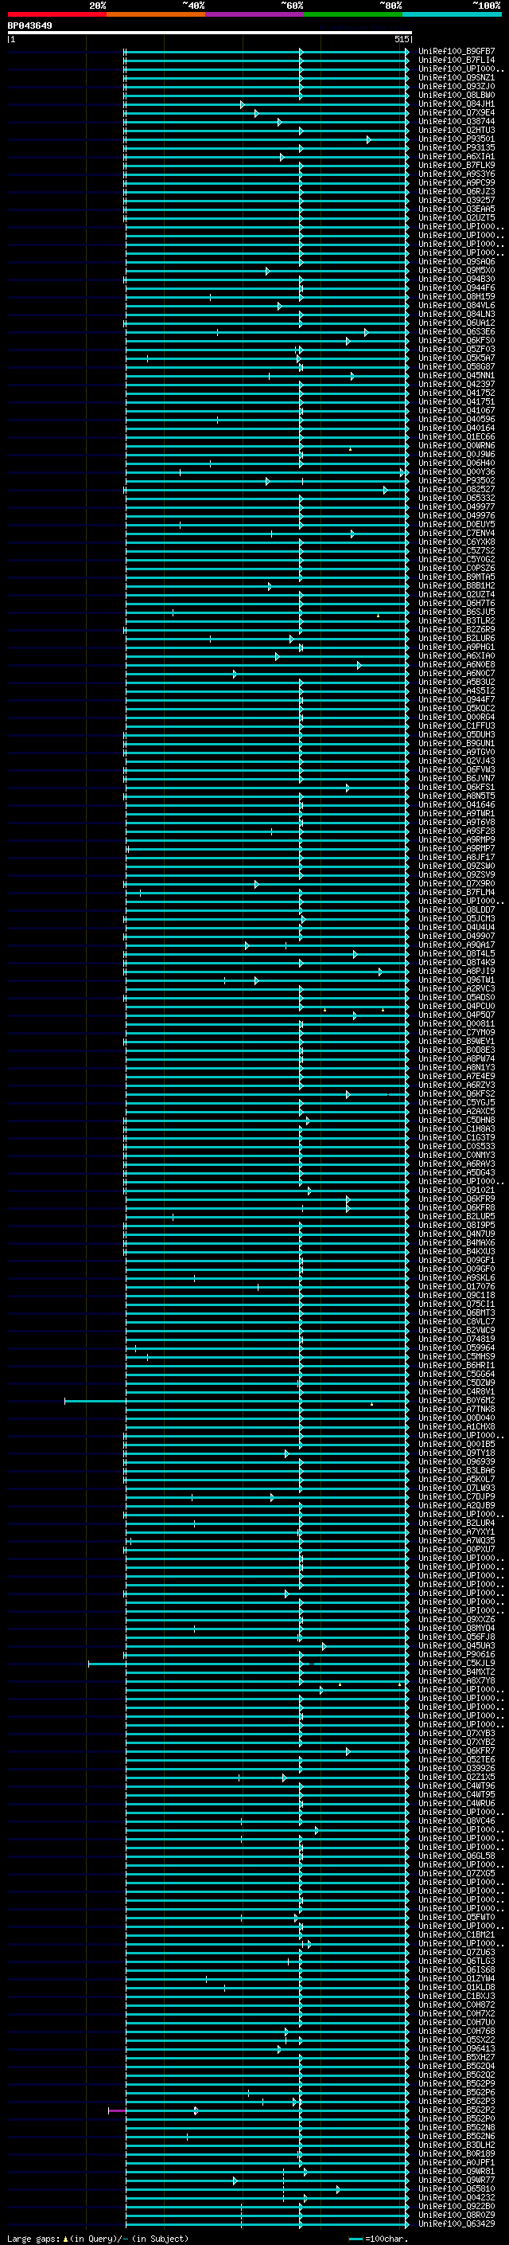Open hit UniRef100_B9GF87
Screen dimensions: 509x2245
[457, 52]
